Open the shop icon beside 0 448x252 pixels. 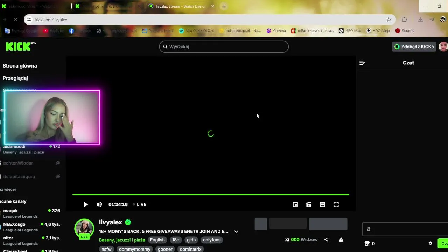tap(367, 244)
